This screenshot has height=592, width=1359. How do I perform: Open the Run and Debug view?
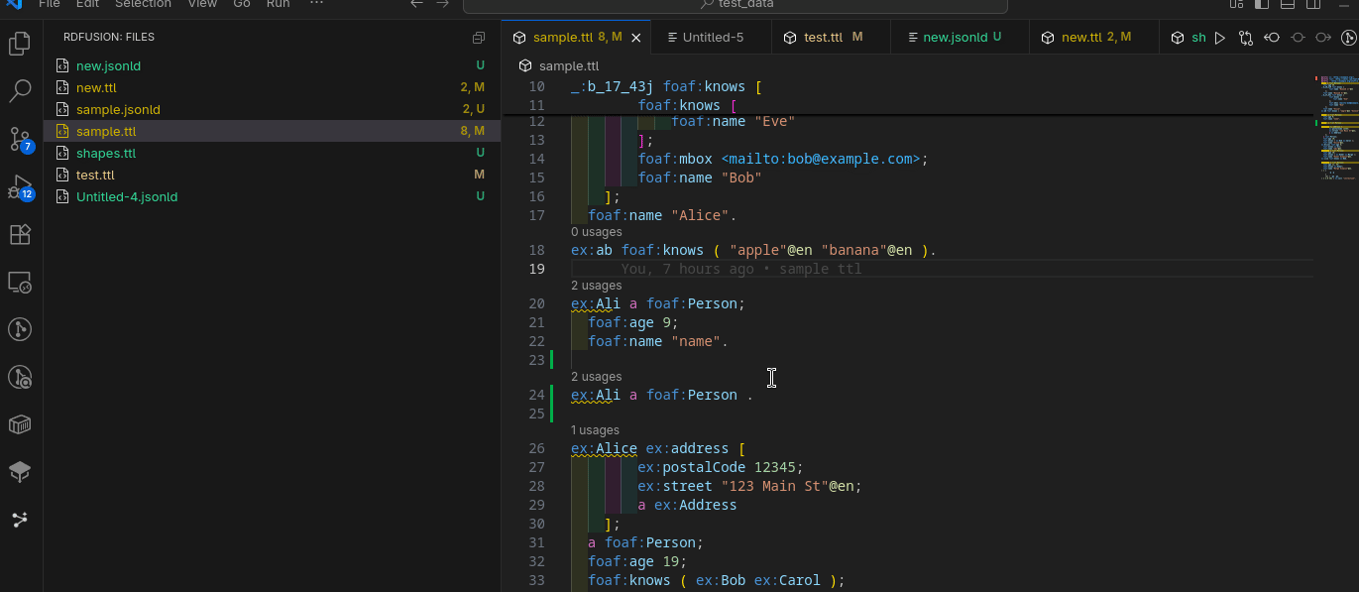pyautogui.click(x=20, y=186)
